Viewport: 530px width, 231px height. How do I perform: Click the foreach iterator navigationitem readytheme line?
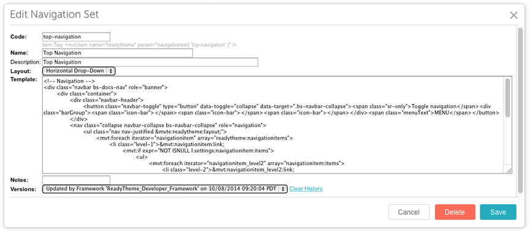194,138
